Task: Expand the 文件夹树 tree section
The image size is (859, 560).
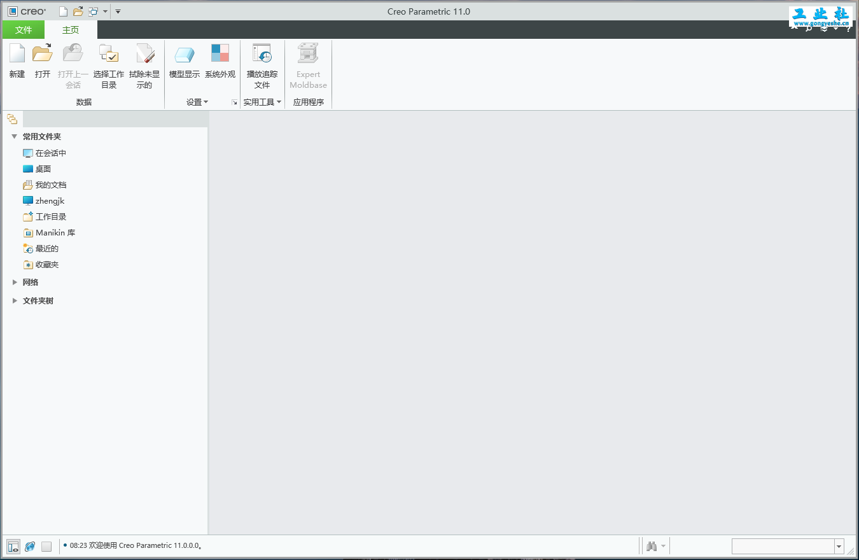Action: click(x=15, y=300)
